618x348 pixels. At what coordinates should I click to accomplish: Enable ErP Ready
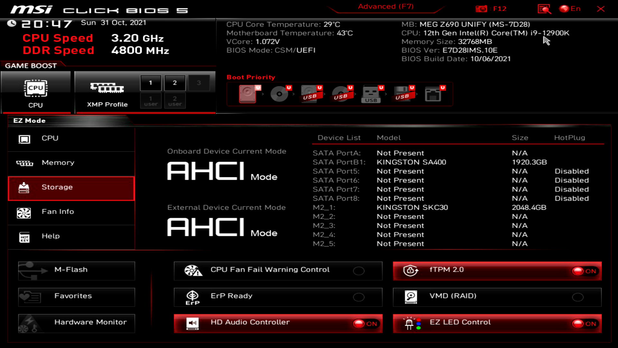point(359,297)
